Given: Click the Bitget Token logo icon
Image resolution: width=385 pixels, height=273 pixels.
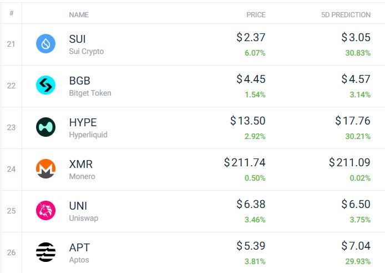Looking at the screenshot, I should (x=45, y=85).
